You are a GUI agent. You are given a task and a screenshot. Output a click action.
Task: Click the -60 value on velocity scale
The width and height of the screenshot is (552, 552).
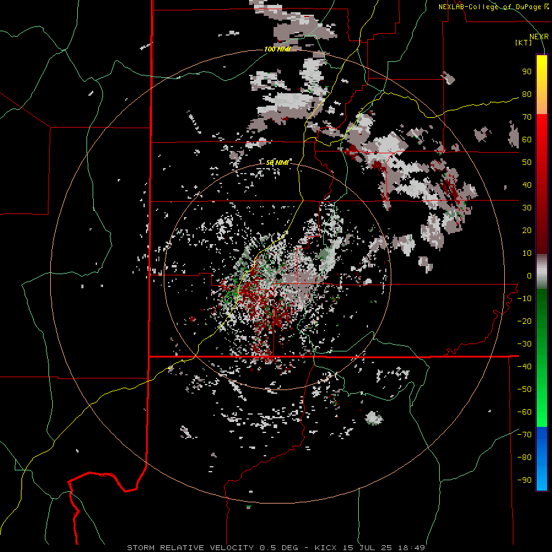524,412
